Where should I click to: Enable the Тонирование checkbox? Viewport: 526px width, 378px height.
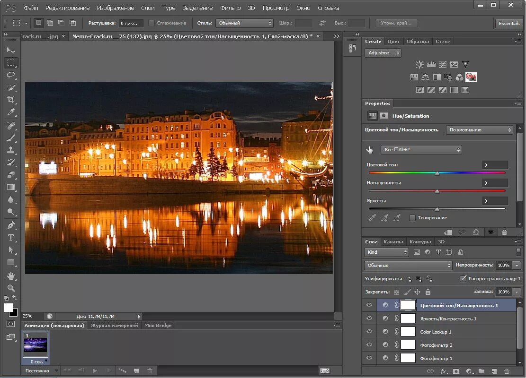[412, 218]
